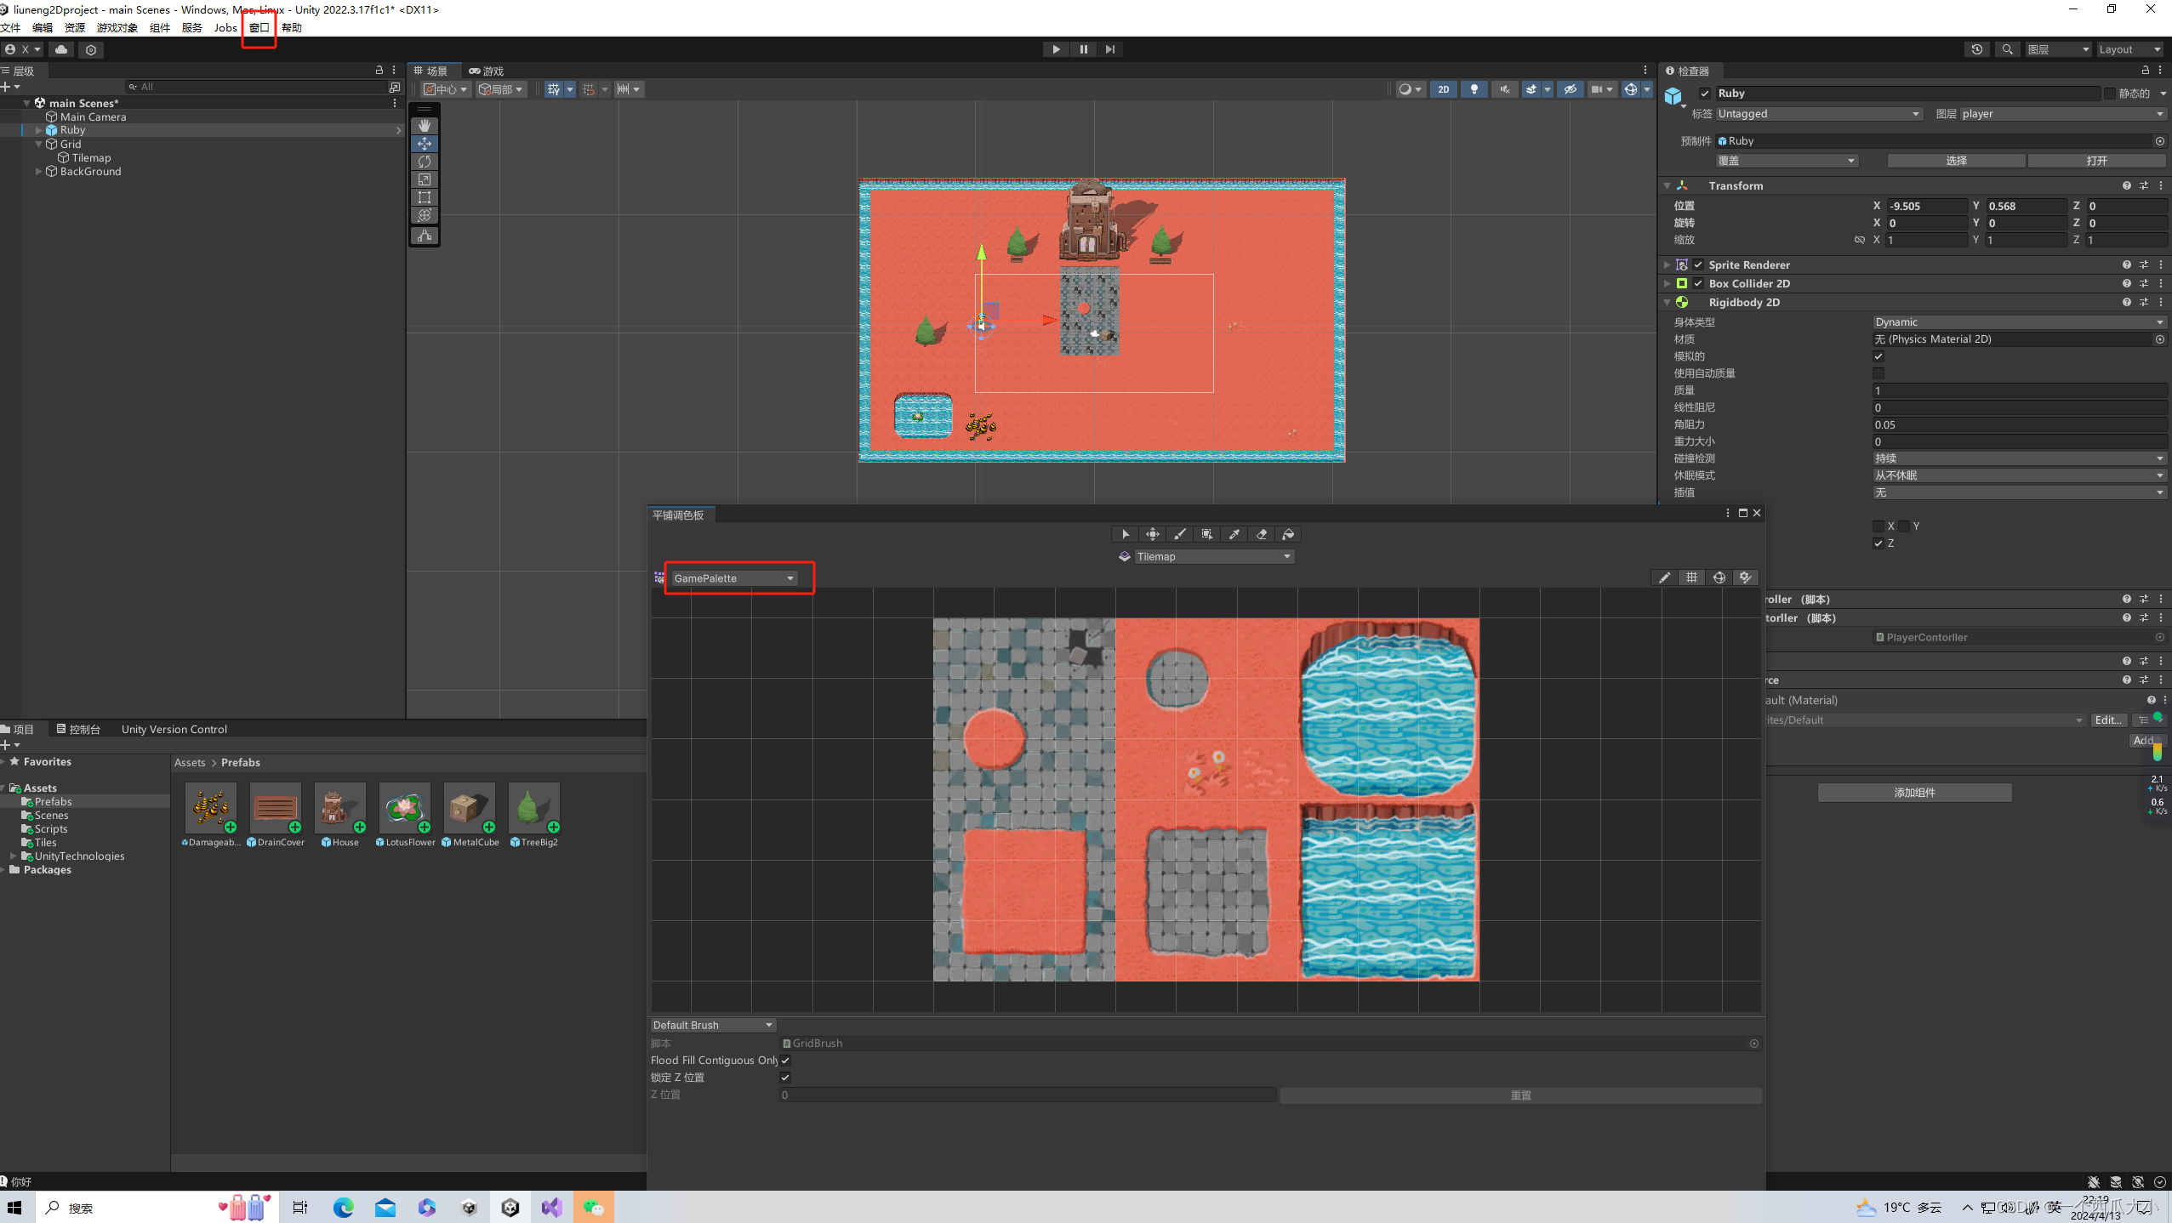Click the Open prefab button
This screenshot has width=2172, height=1223.
pyautogui.click(x=2095, y=161)
